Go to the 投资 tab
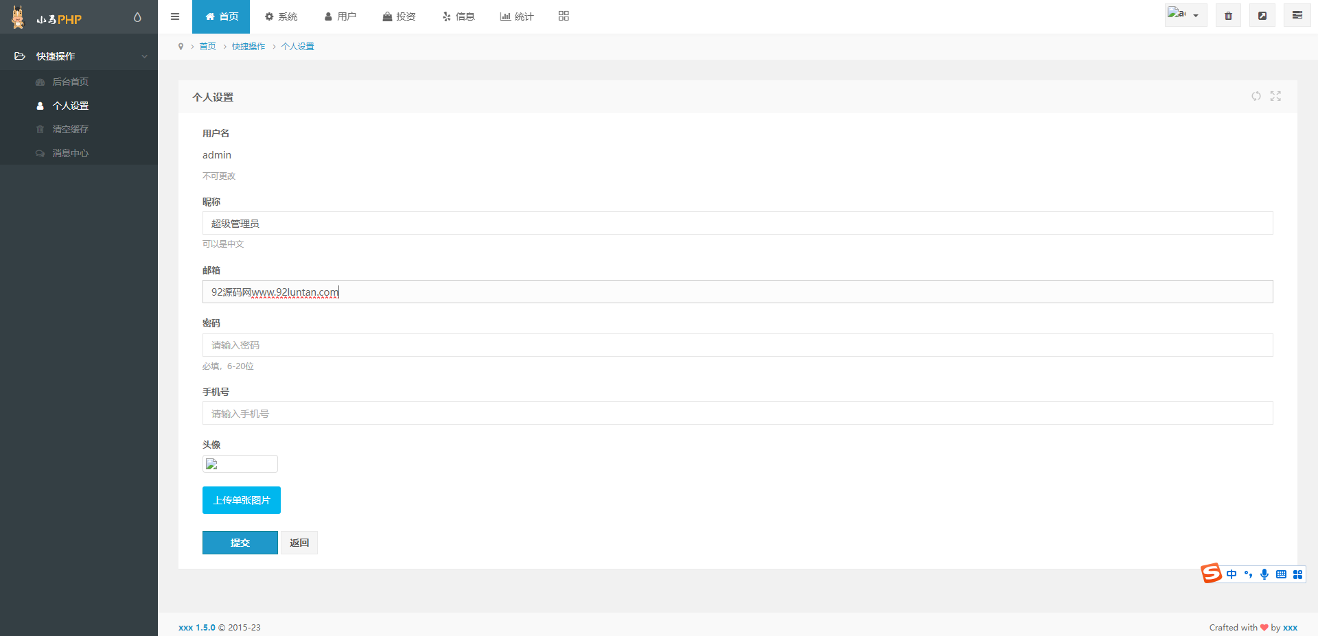This screenshot has width=1318, height=636. click(x=399, y=16)
